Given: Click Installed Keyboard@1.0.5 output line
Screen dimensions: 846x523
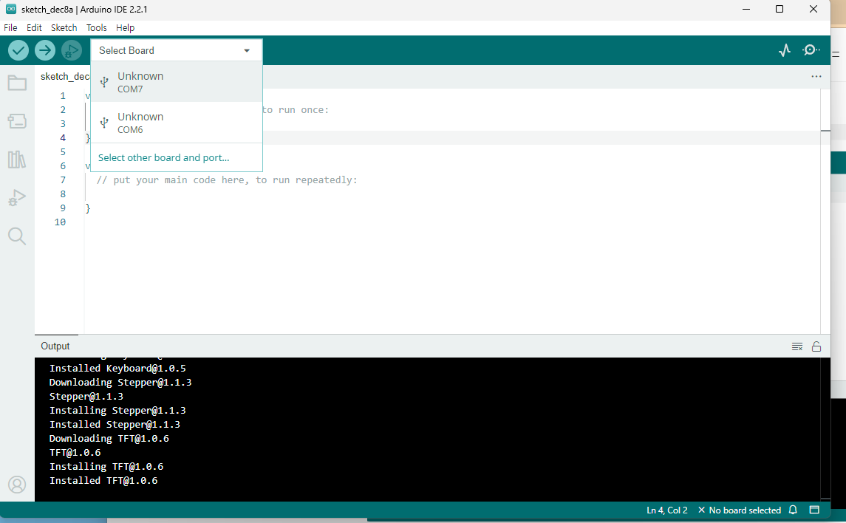Looking at the screenshot, I should pos(117,369).
